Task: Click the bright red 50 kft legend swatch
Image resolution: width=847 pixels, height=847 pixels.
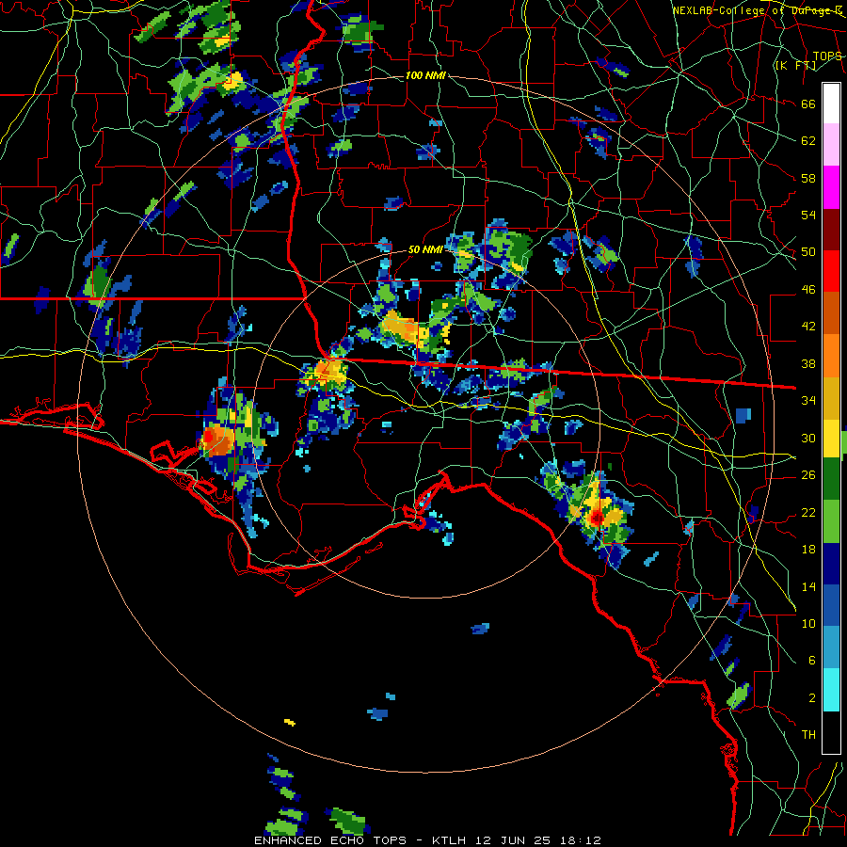Action: (831, 271)
